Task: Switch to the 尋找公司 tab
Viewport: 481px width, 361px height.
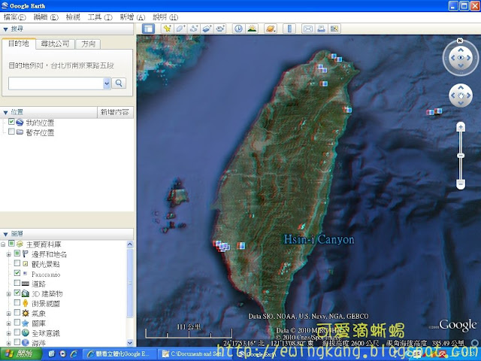Action: point(55,44)
